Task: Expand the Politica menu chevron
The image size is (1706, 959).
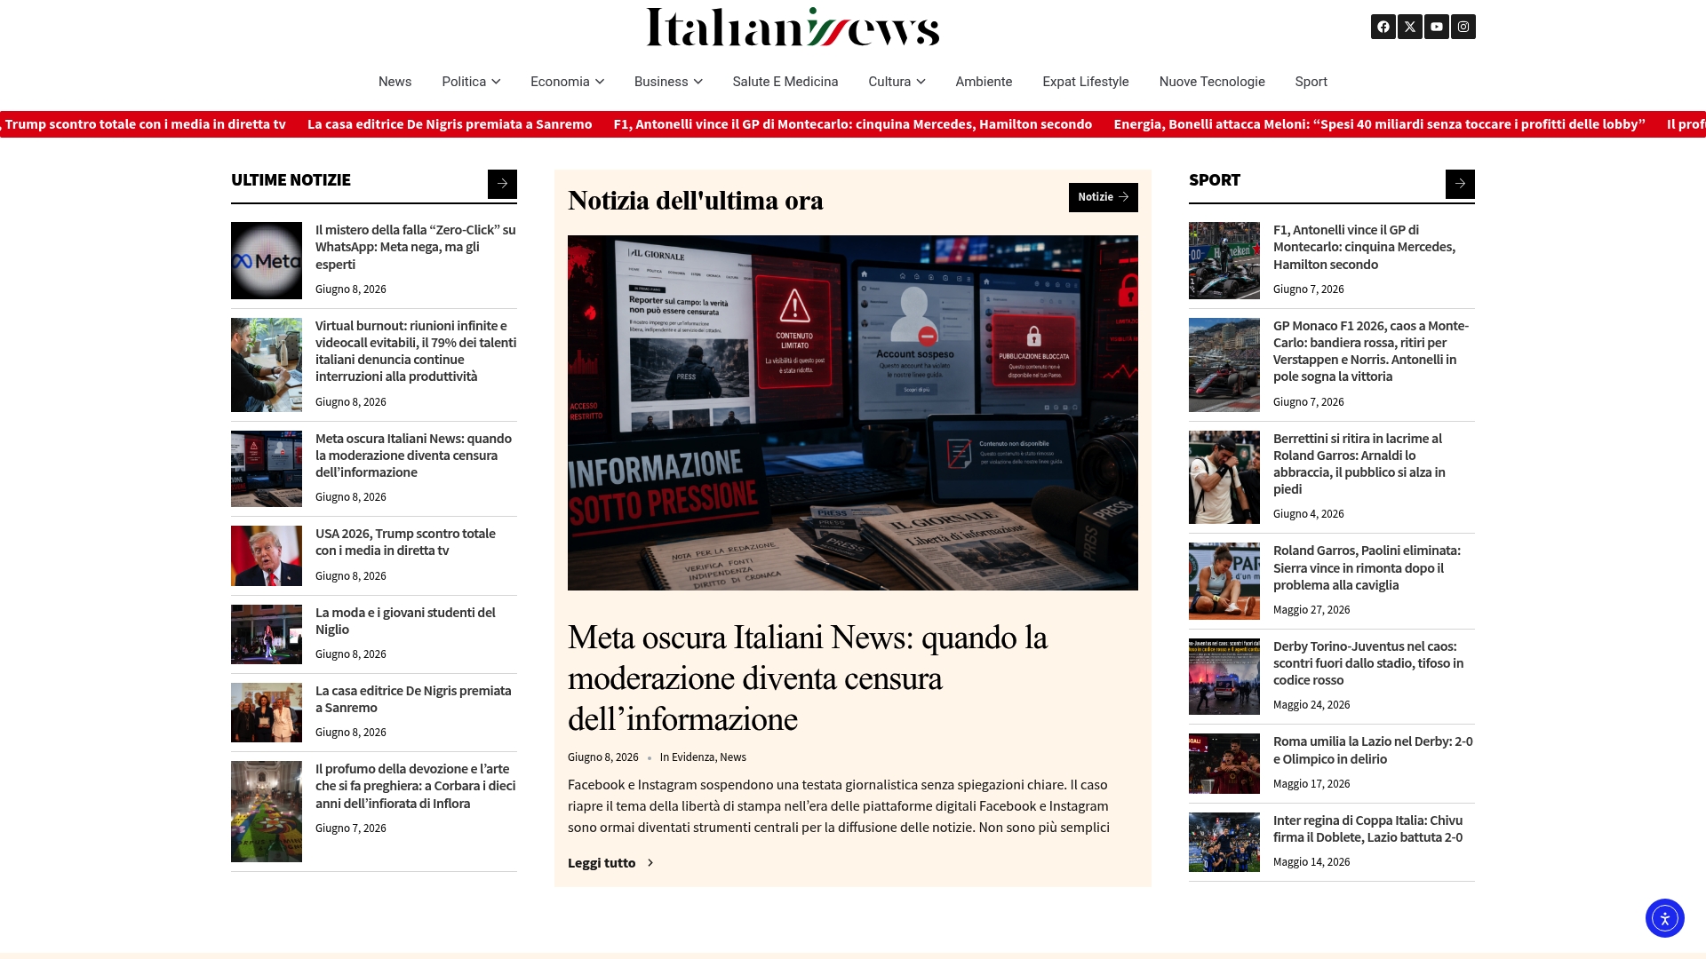Action: [496, 82]
